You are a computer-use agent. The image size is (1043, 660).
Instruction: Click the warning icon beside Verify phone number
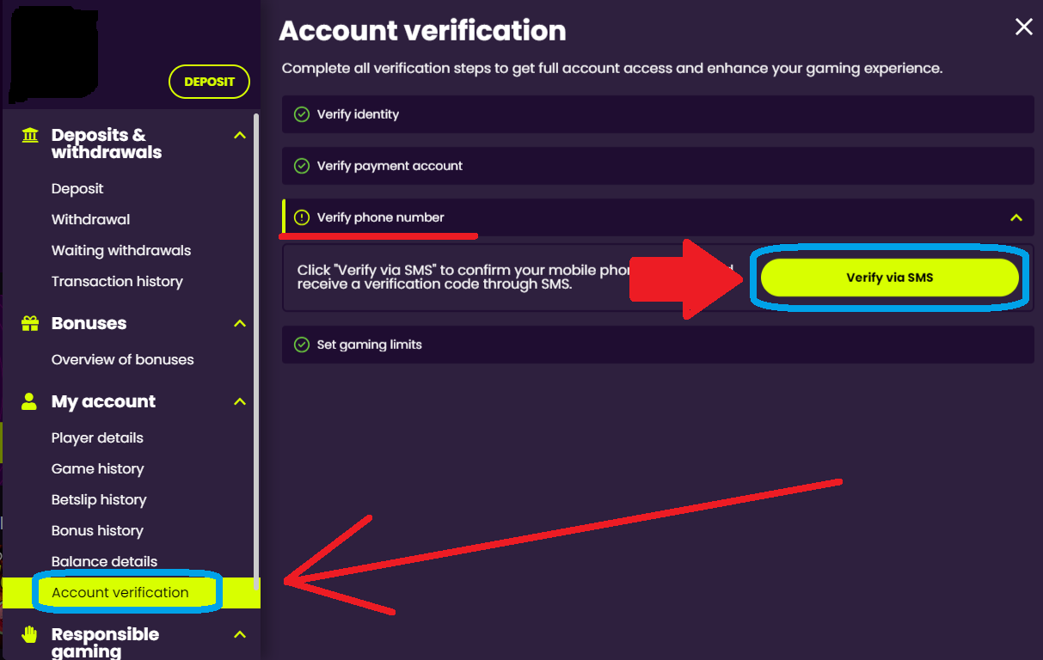click(302, 217)
